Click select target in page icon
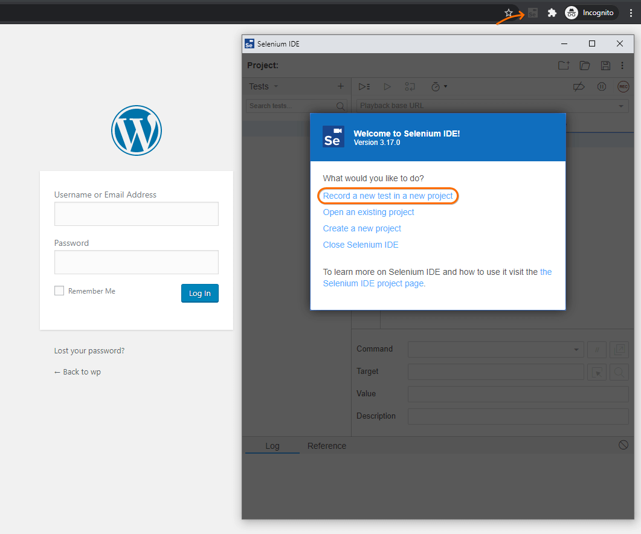 tap(597, 372)
